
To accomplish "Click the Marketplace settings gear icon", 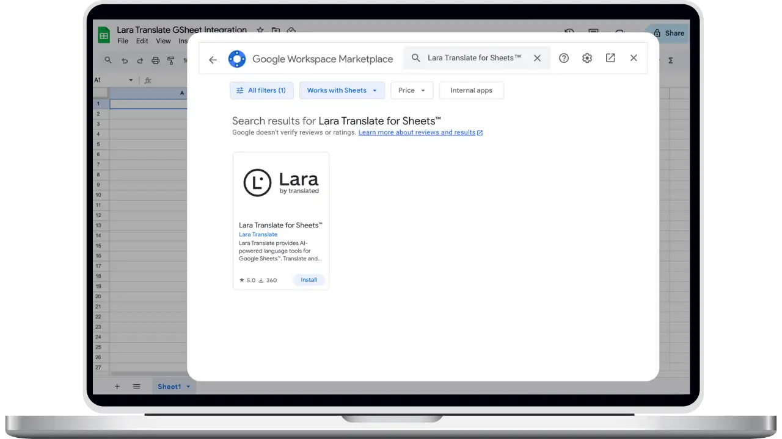I will click(587, 57).
